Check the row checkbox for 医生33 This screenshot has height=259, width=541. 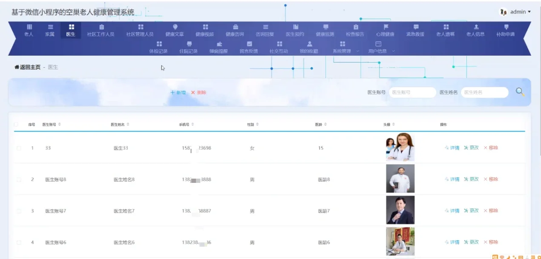[x=18, y=148]
